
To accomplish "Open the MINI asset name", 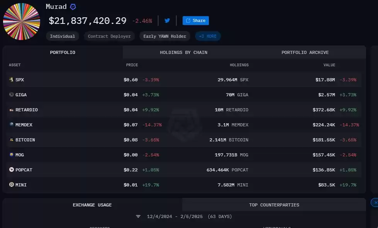I will [21, 185].
